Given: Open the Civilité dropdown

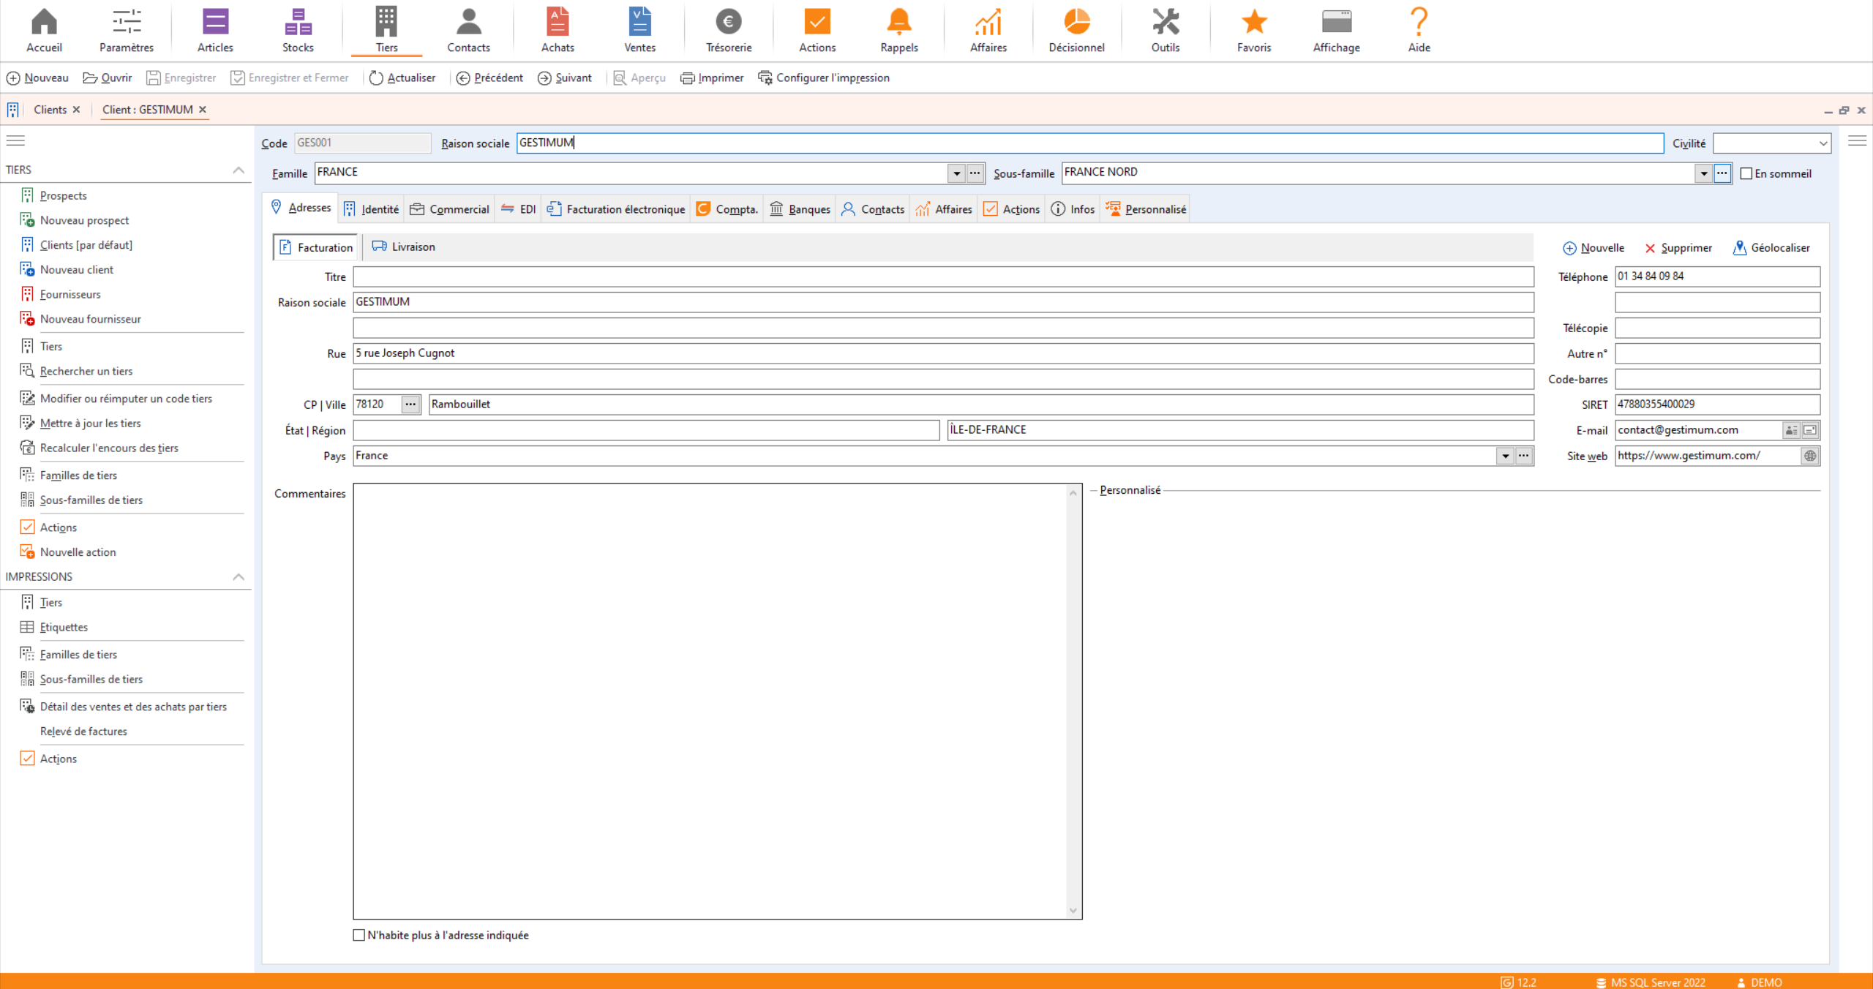Looking at the screenshot, I should click(x=1823, y=143).
